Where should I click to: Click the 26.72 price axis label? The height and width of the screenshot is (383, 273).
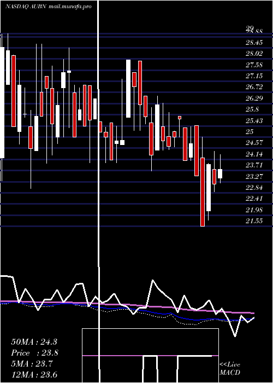[x=254, y=87]
